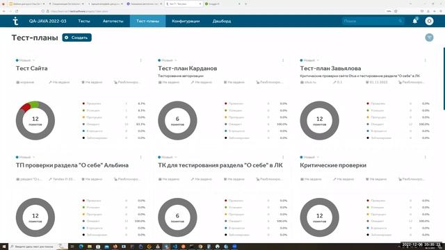Click the red-dot legend row in Тест Сайта card
The height and width of the screenshot is (250, 445).
[114, 103]
